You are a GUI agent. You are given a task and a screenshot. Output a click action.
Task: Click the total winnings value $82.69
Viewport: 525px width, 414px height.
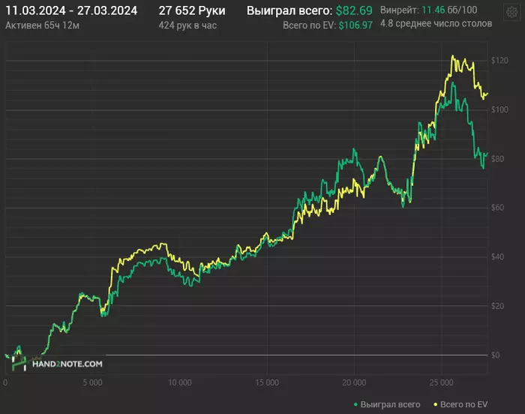point(354,10)
